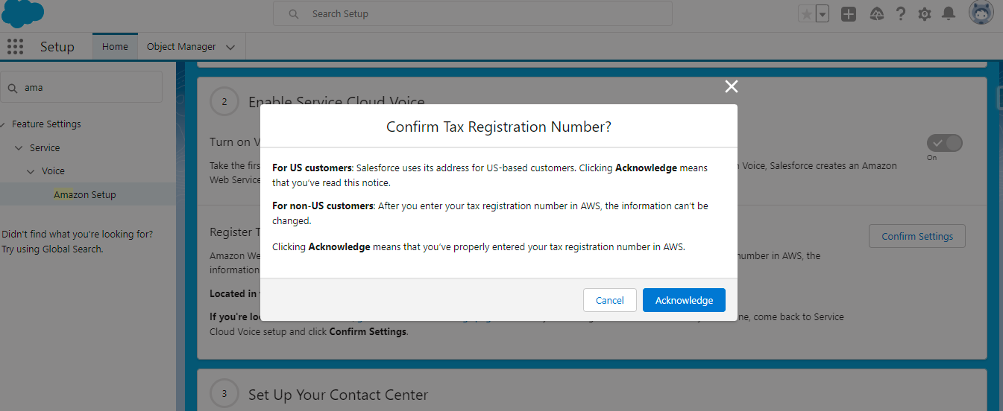Click the Acknowledge button
The image size is (1003, 411).
(684, 300)
